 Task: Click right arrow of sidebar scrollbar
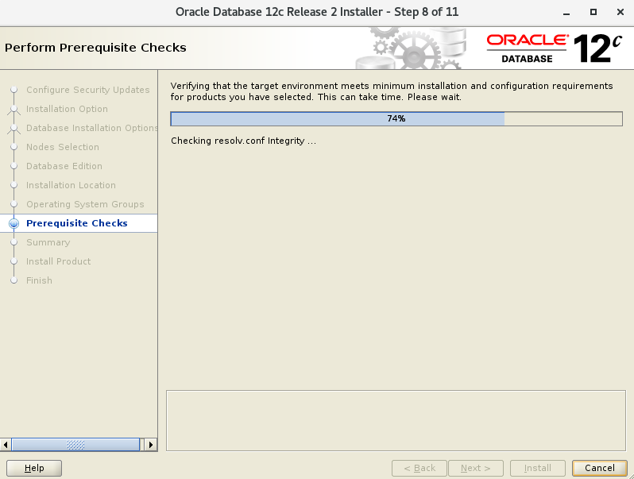coord(151,445)
